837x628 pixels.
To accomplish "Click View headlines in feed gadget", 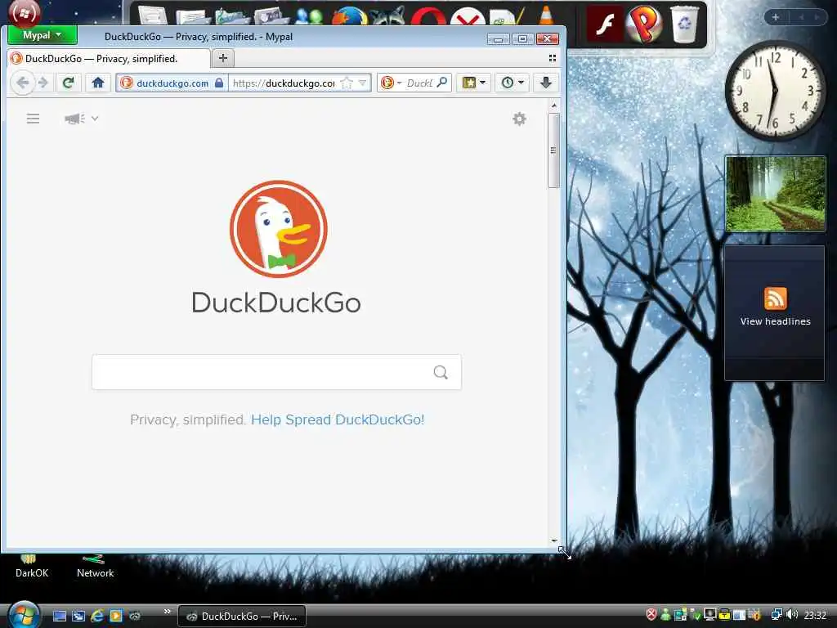I will tap(775, 321).
